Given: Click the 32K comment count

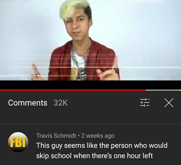Looking at the screenshot, I should point(61,103).
